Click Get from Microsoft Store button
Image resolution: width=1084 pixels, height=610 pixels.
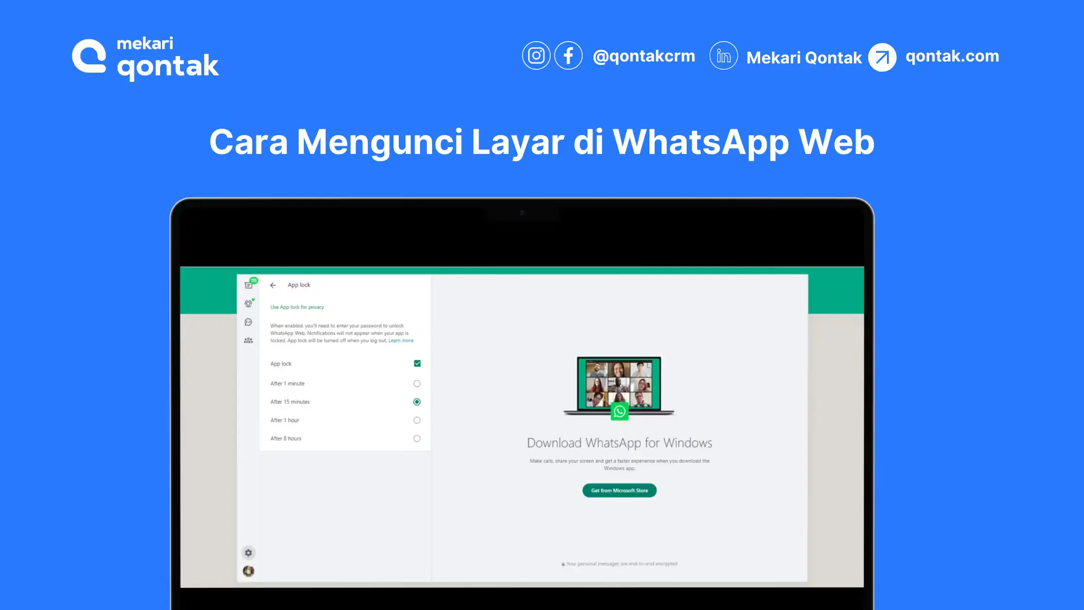[x=619, y=490]
